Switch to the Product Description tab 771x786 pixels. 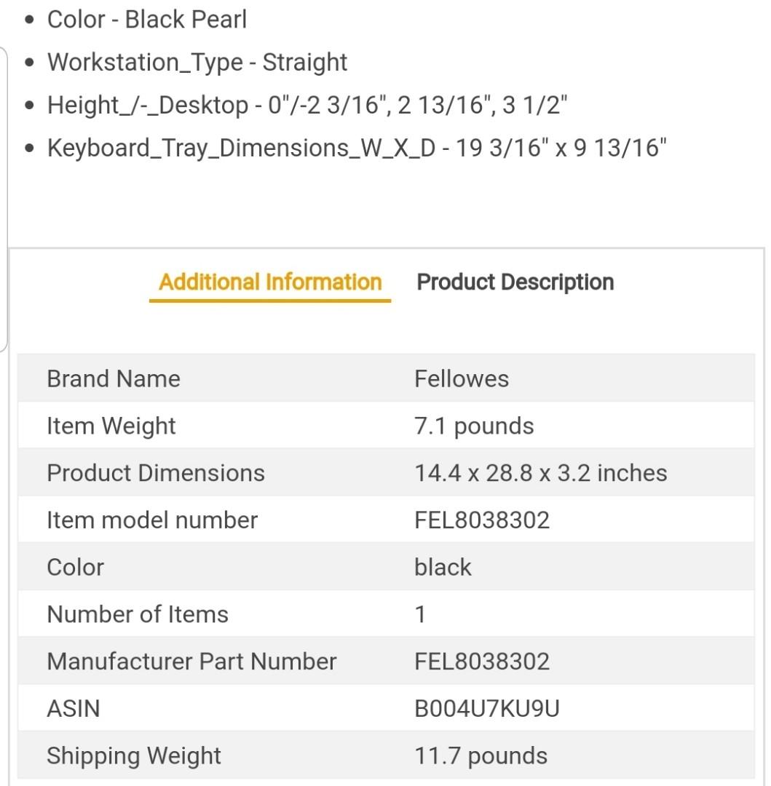point(515,282)
